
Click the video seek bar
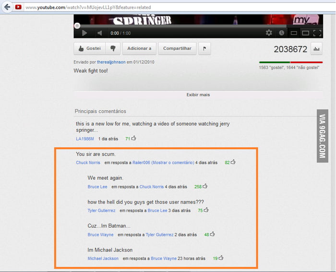(198, 26)
